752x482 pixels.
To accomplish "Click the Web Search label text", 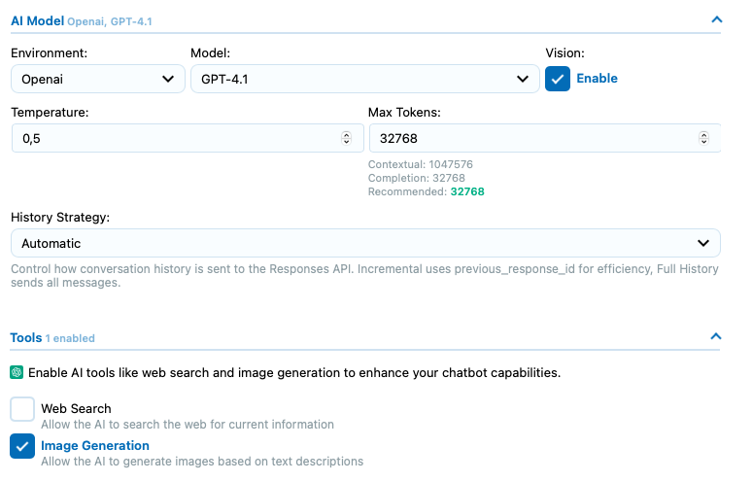I will click(76, 408).
